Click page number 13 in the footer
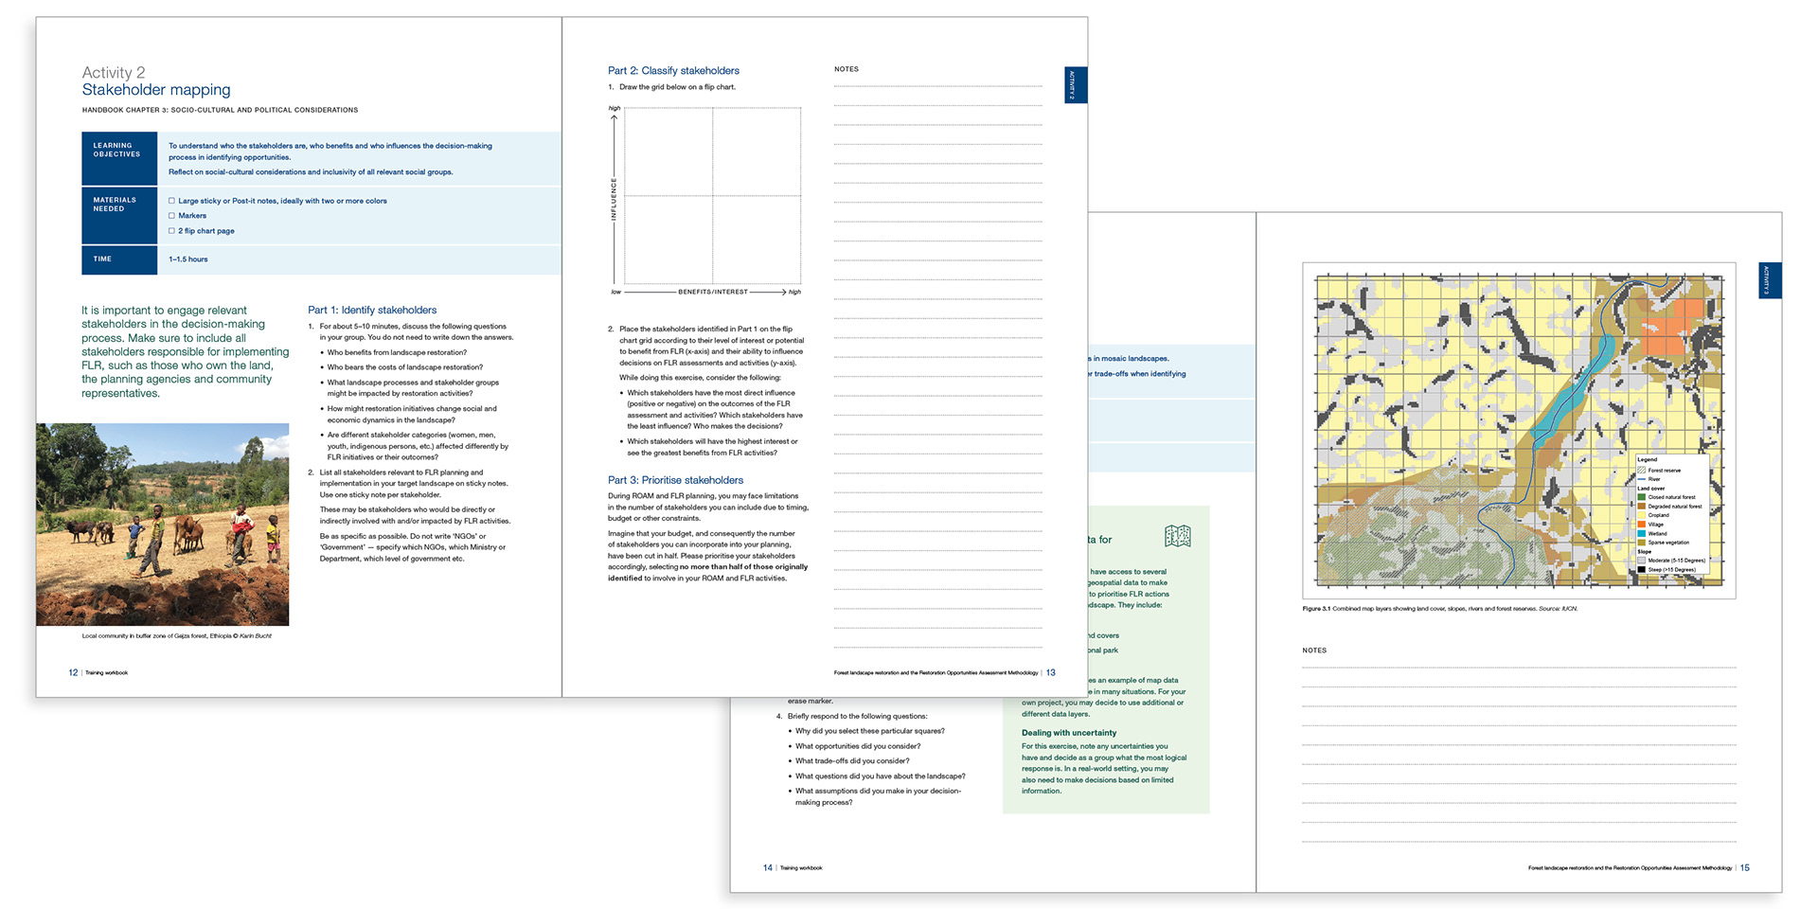This screenshot has height=909, width=1818. pos(1051,673)
